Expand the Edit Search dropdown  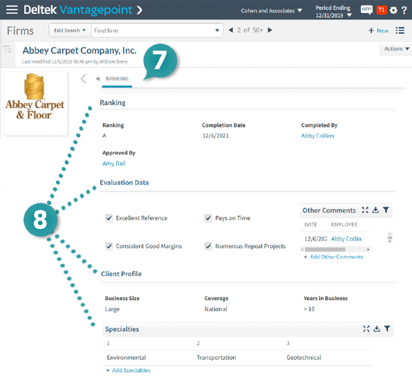[70, 30]
